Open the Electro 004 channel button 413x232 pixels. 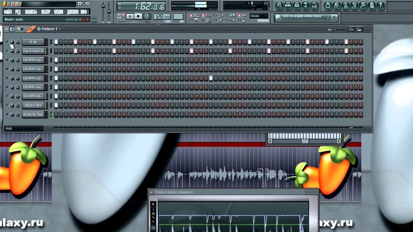pos(33,105)
